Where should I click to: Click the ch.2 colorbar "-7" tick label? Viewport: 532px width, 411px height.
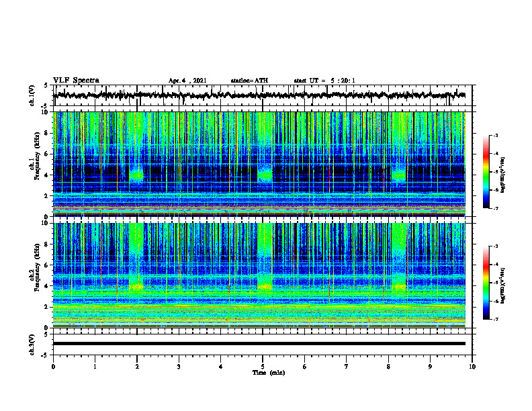(x=496, y=319)
